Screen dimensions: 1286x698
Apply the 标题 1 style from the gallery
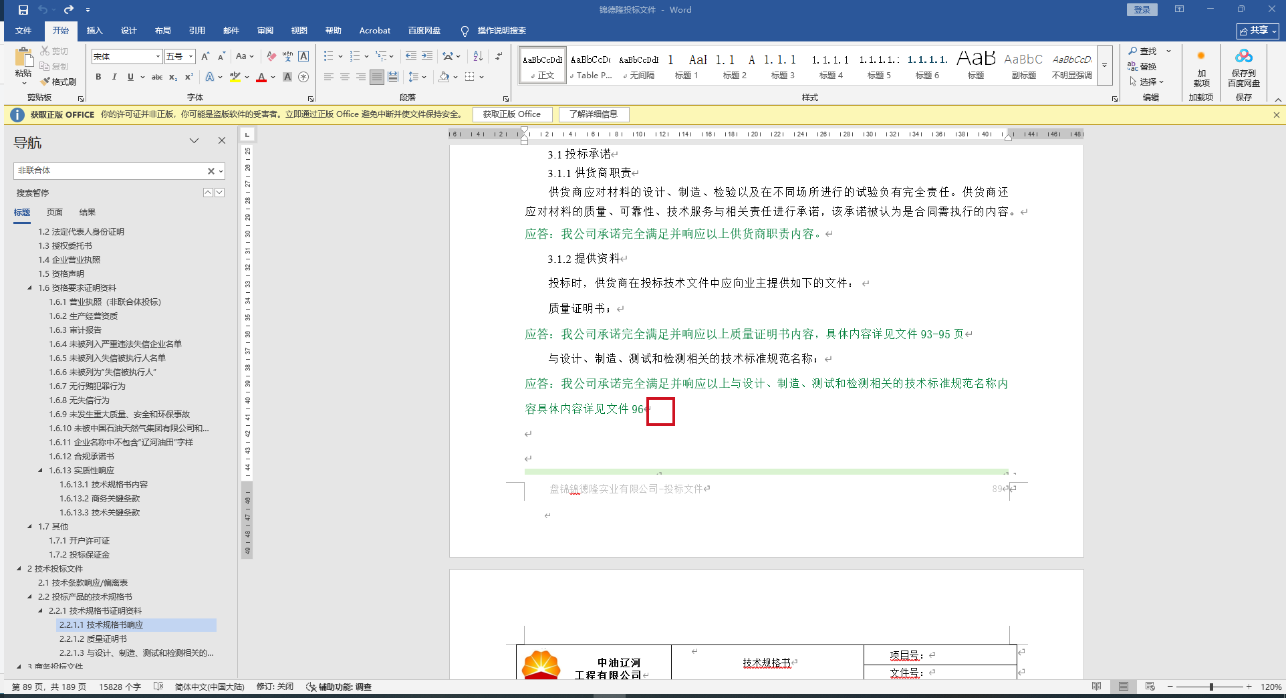[686, 66]
